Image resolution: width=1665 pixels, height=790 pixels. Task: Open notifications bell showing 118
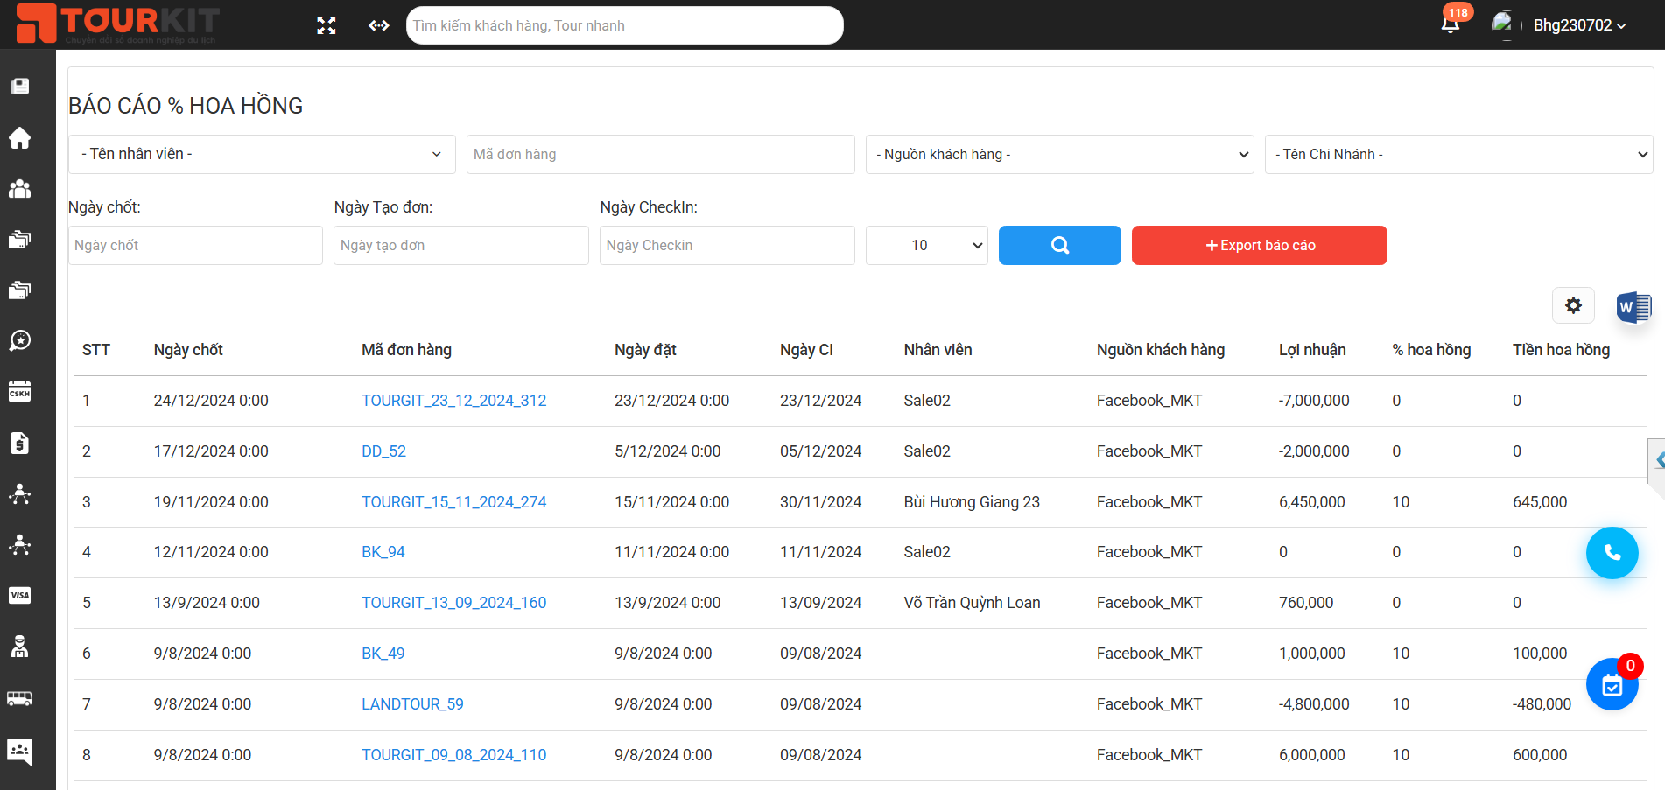coord(1451,24)
